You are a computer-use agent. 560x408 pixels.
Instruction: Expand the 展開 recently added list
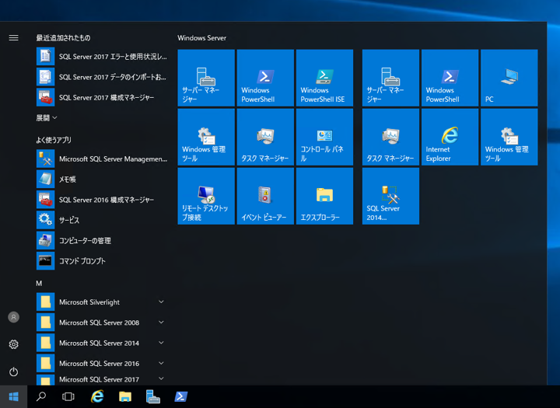click(x=47, y=118)
